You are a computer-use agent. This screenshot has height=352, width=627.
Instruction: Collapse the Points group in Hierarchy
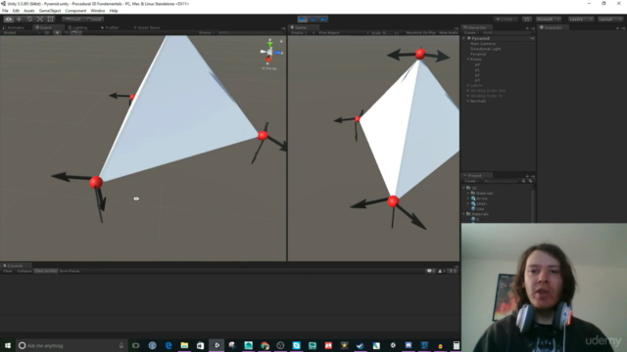(468, 59)
